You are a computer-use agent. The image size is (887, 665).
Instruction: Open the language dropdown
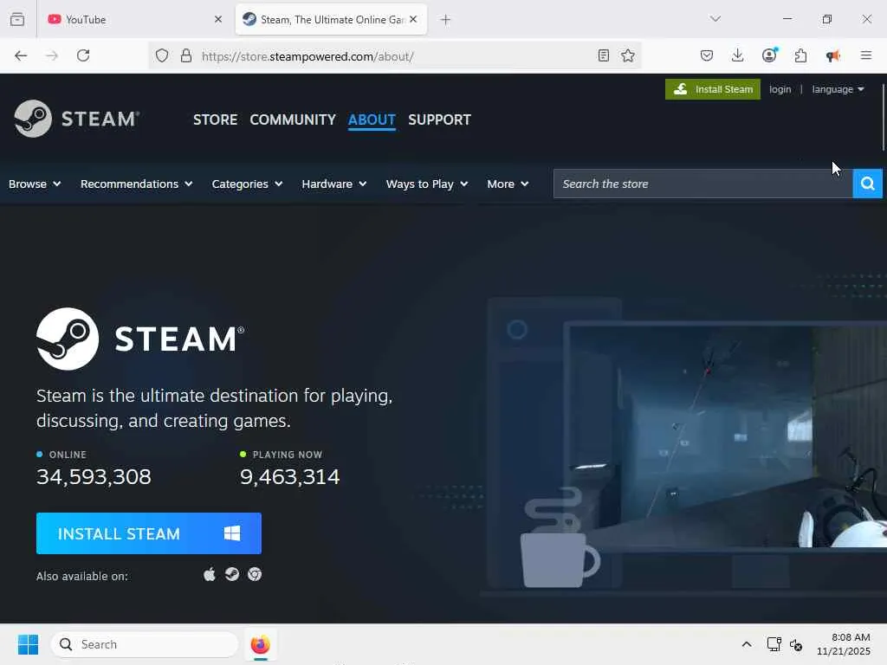point(838,89)
